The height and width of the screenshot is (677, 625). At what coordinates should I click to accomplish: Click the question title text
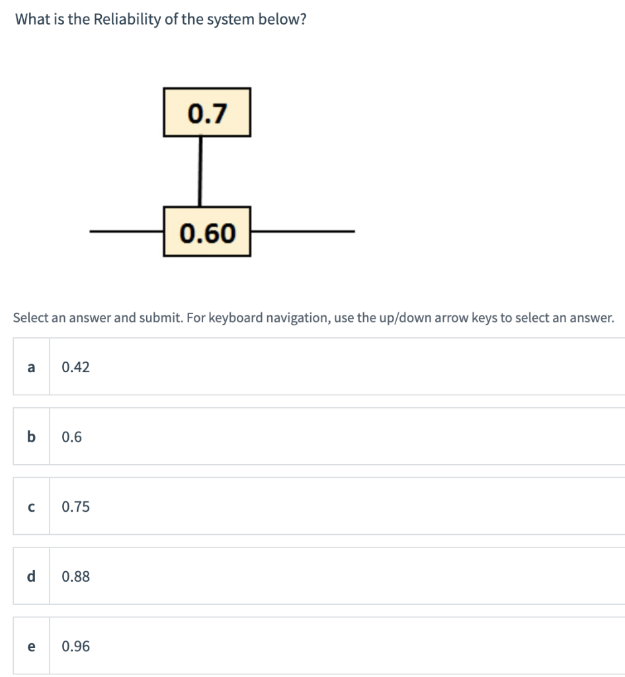pos(159,19)
